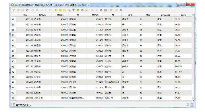The height and width of the screenshot is (112, 205).
Task: Click the delete field icon
Action: (x=97, y=10)
